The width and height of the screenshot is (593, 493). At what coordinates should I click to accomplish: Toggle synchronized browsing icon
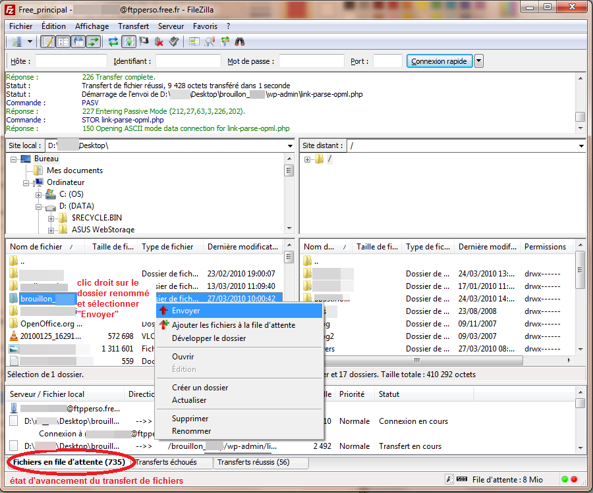pyautogui.click(x=225, y=41)
